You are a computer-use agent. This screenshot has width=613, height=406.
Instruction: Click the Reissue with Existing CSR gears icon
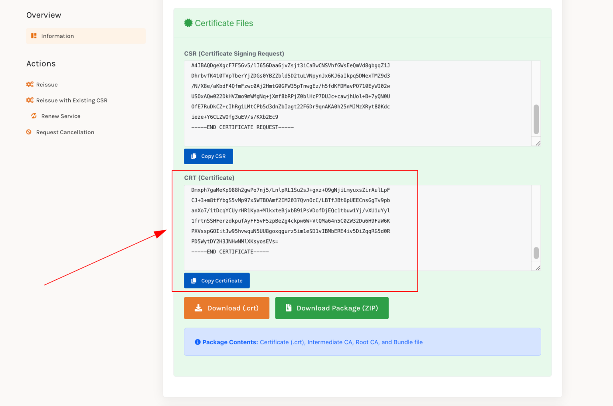[30, 100]
